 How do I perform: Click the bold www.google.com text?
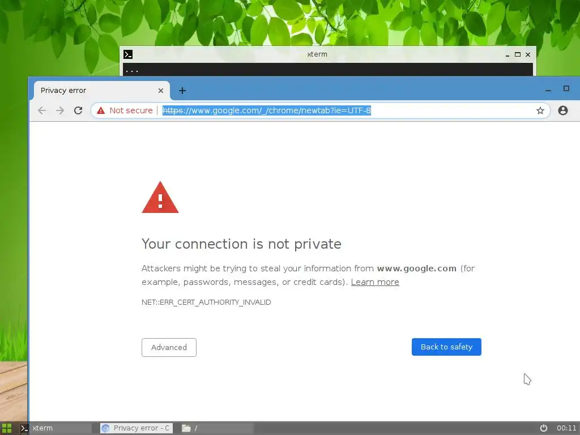(416, 268)
